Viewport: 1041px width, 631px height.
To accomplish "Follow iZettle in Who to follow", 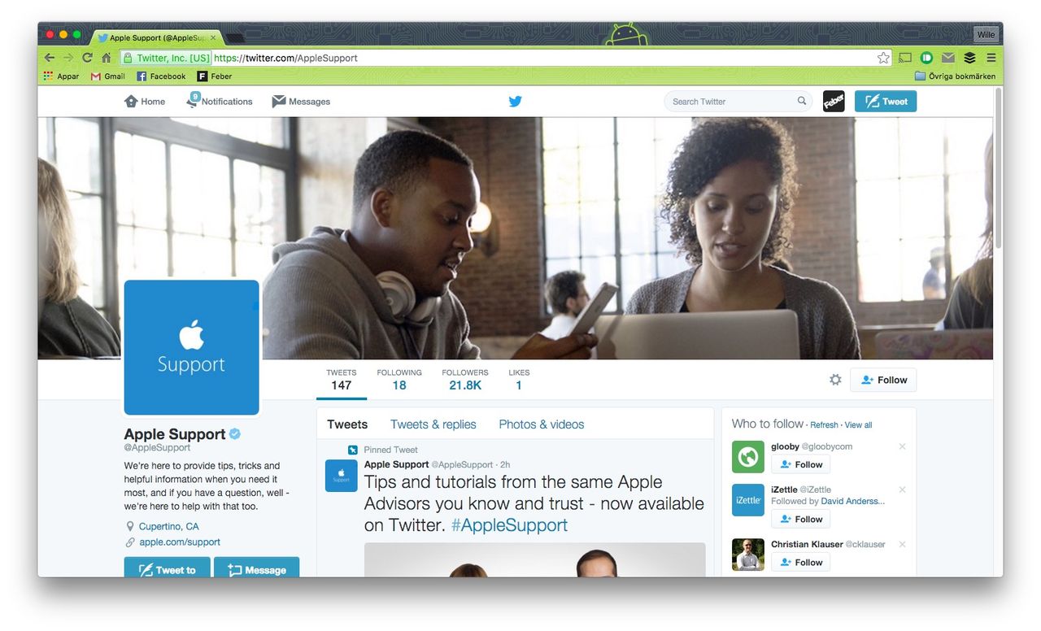I will 800,519.
